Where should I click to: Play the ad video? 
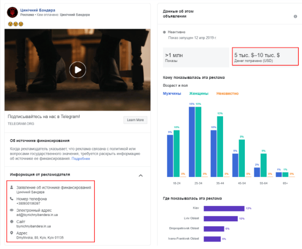77,70
